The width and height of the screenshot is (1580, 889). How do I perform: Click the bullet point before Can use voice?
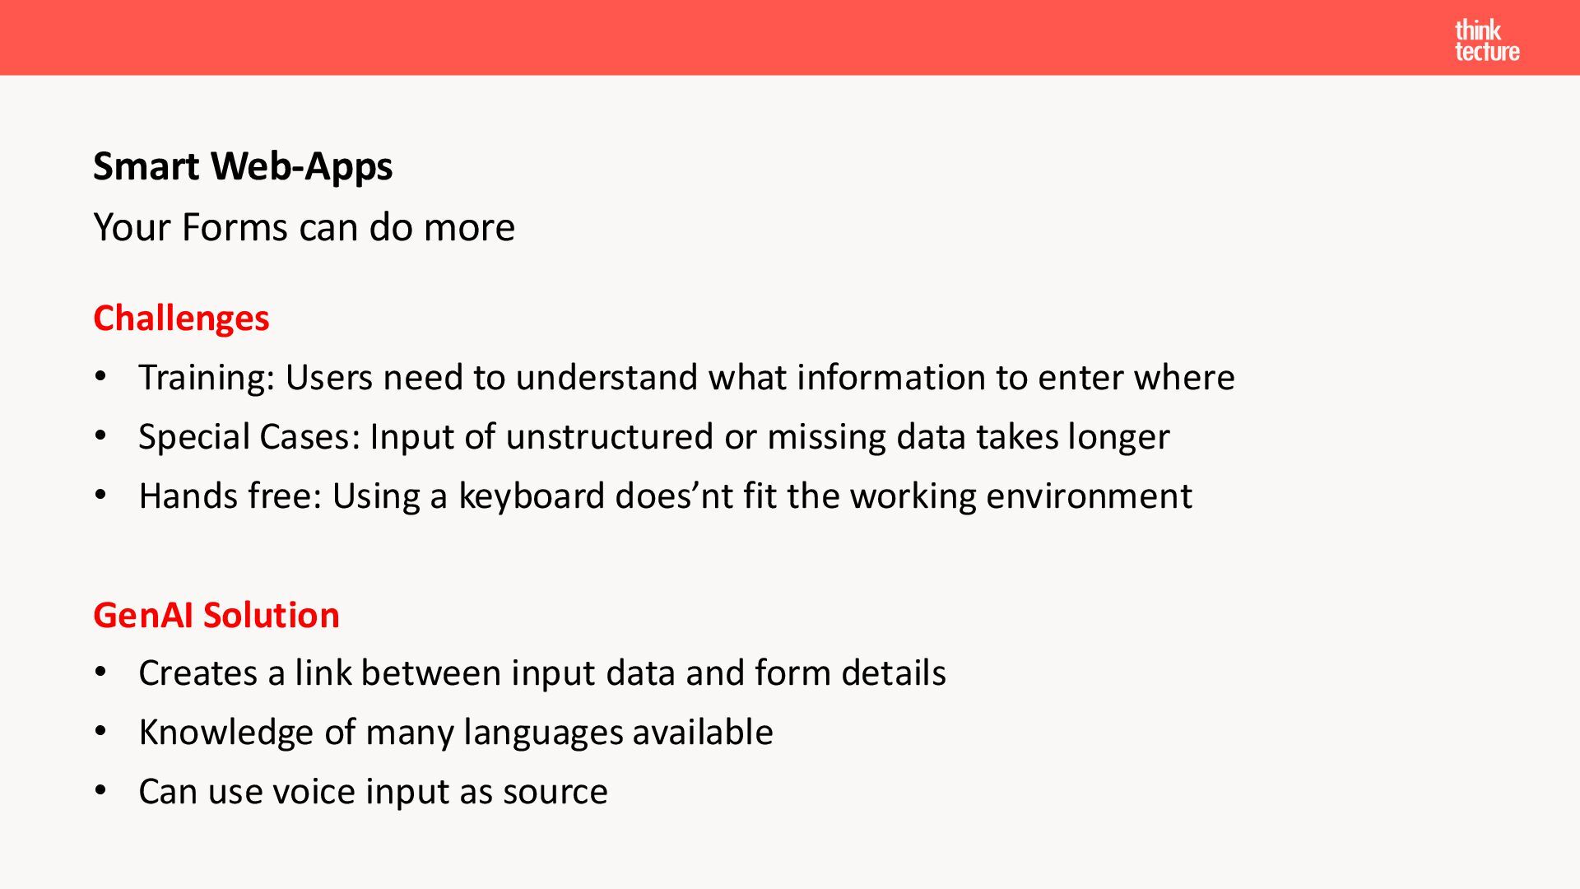(100, 791)
